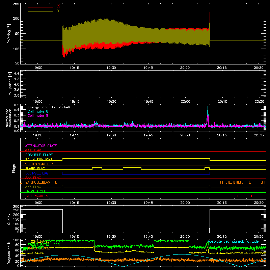
Task: Click the cyan modulation spike near 20:09
Action: pyautogui.click(x=208, y=115)
